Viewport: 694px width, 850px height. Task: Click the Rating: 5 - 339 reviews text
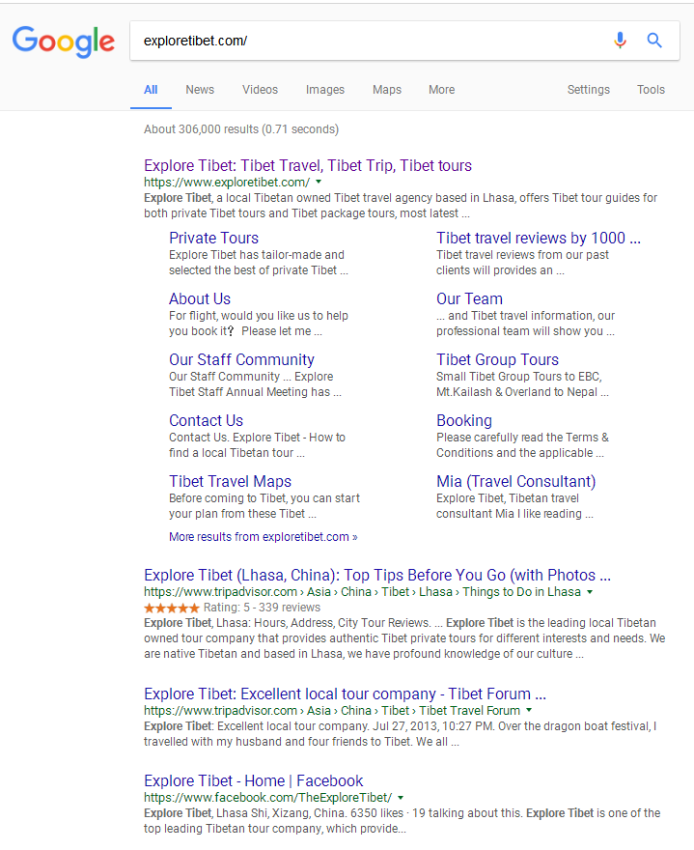coord(262,608)
